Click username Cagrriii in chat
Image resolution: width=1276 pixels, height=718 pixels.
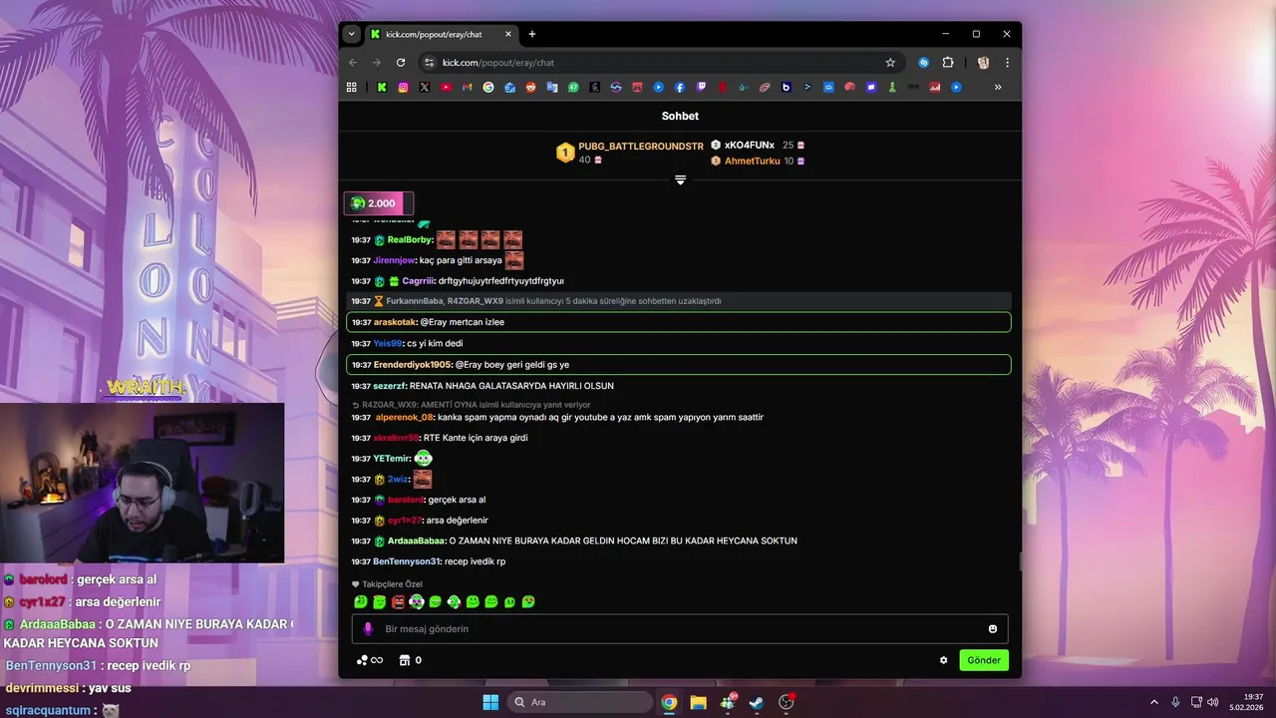click(x=419, y=280)
